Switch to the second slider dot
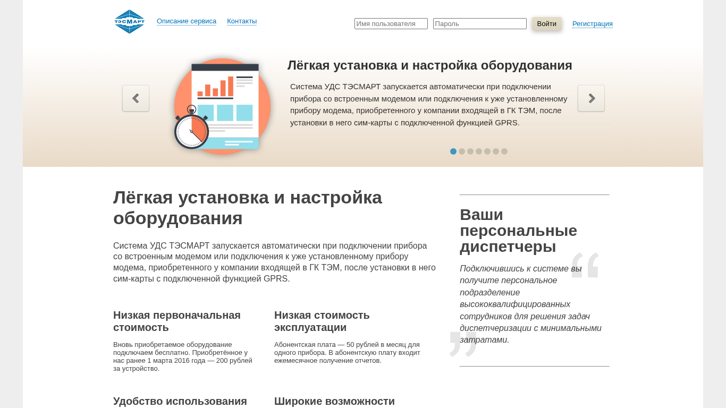This screenshot has width=726, height=408. click(x=462, y=151)
